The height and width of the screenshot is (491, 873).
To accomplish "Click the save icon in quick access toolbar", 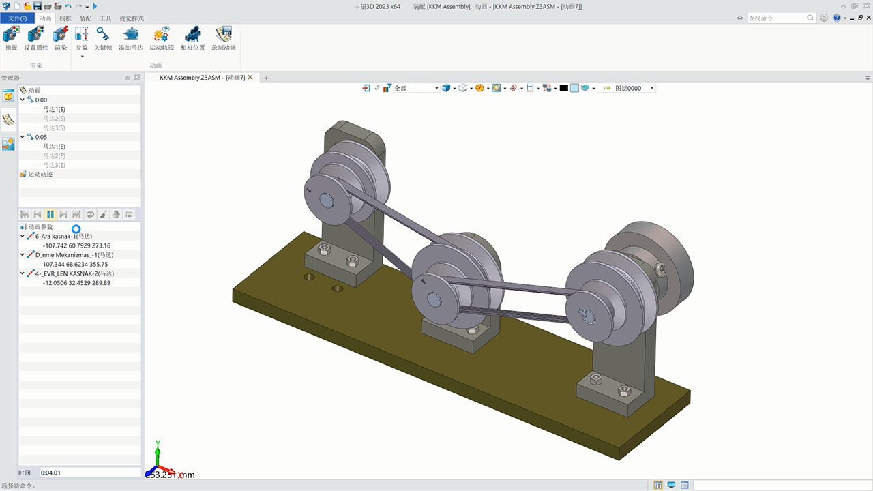I will click(38, 6).
